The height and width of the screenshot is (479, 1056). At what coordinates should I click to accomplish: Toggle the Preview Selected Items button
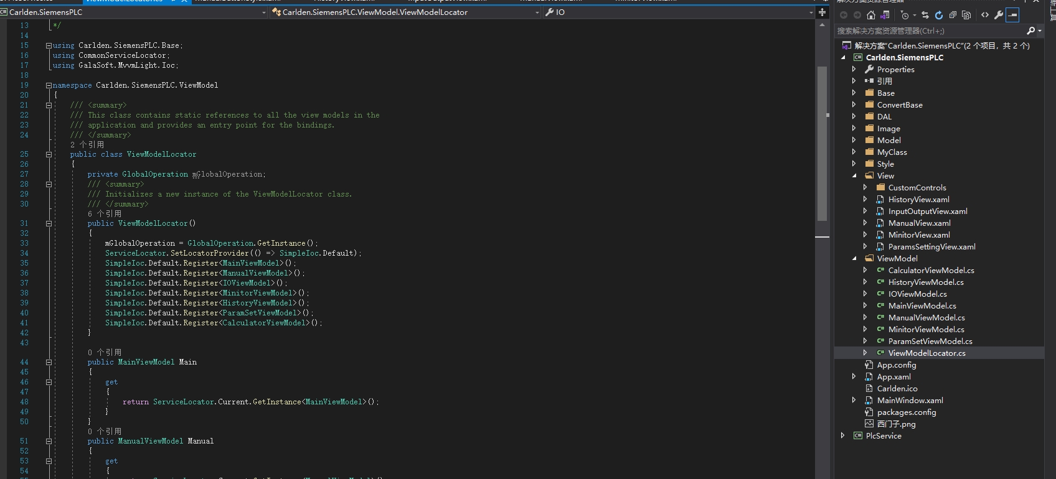[x=1012, y=15]
